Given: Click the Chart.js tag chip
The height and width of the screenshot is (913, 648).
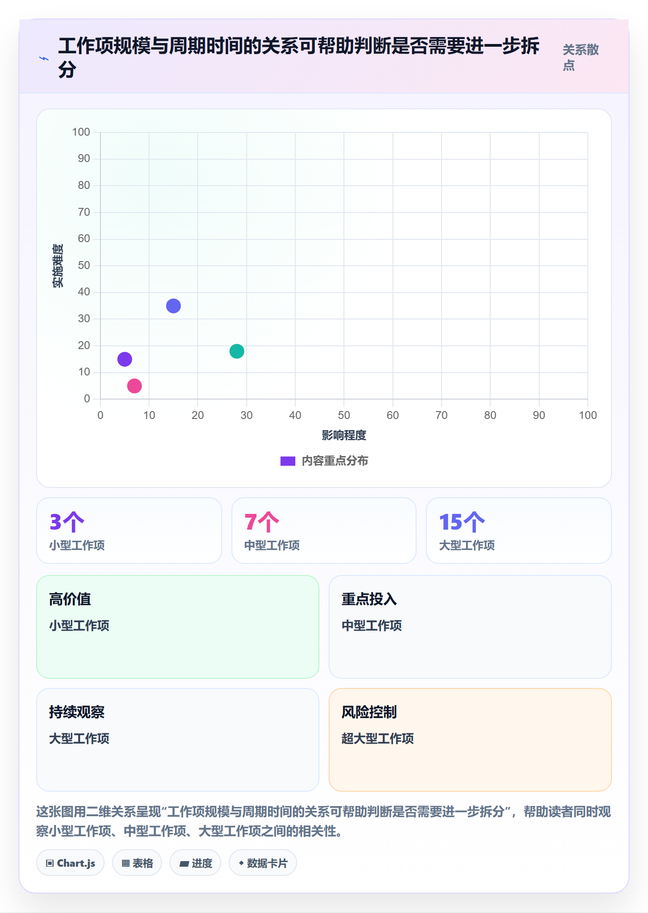Looking at the screenshot, I should (70, 863).
